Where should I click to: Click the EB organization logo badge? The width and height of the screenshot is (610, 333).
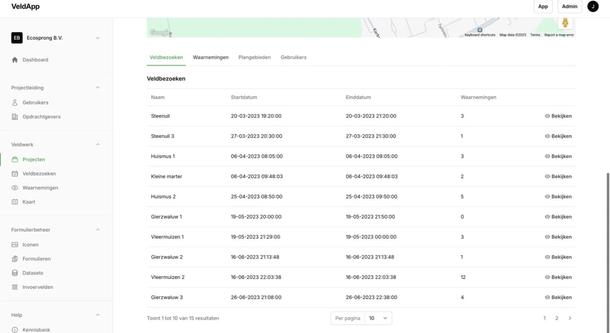17,38
